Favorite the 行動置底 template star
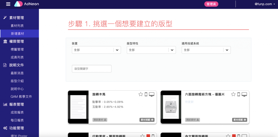Viewport: 278px width, 137px height. click(x=142, y=136)
